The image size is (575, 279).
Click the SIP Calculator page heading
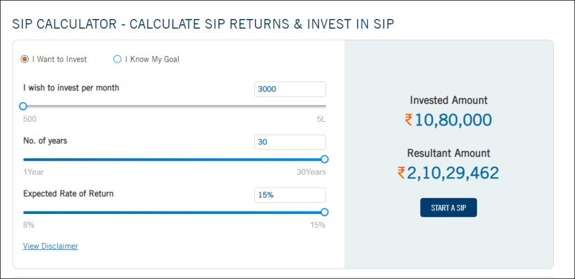click(x=203, y=24)
